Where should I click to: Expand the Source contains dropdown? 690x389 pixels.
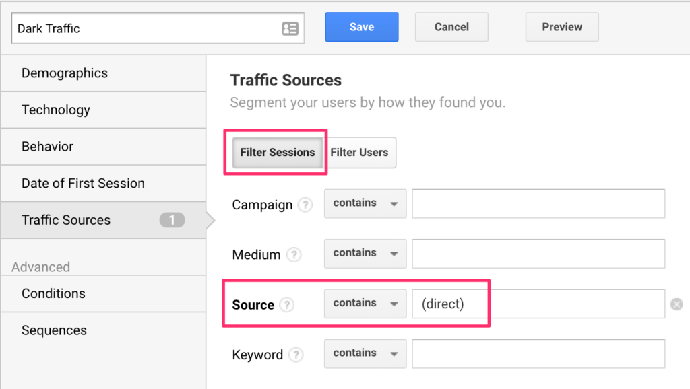(x=365, y=304)
